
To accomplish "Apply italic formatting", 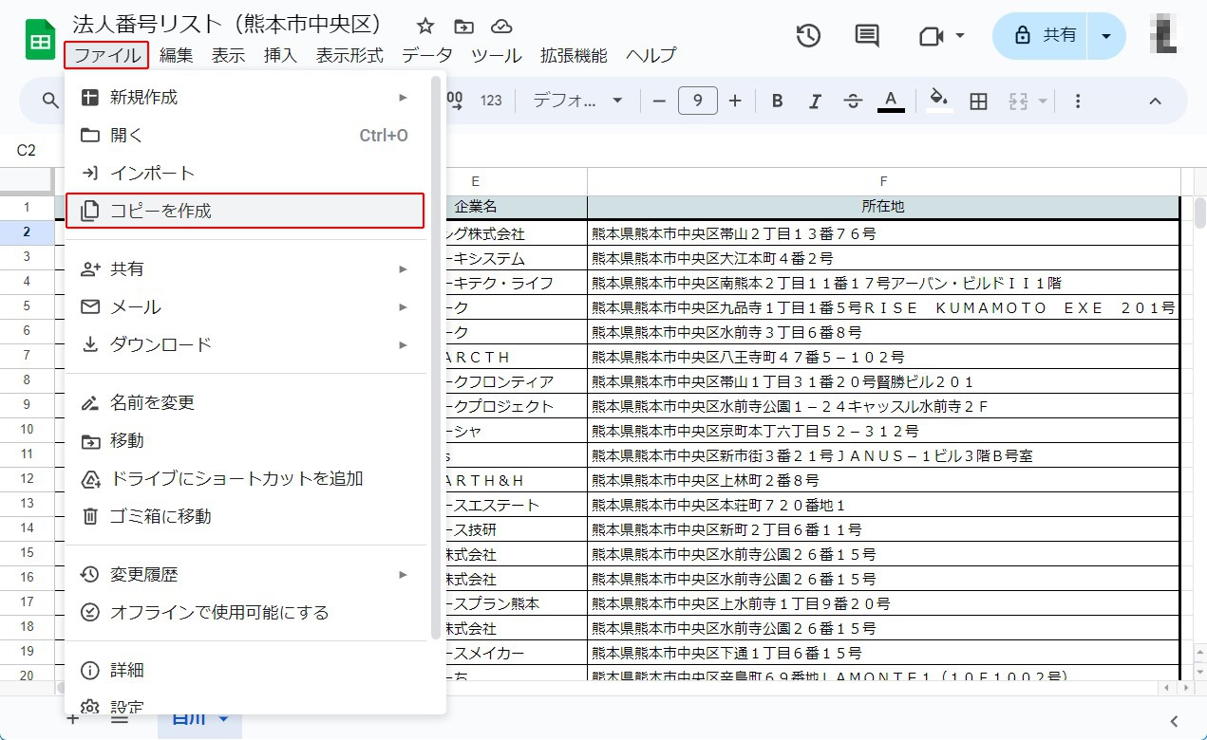I will [814, 102].
